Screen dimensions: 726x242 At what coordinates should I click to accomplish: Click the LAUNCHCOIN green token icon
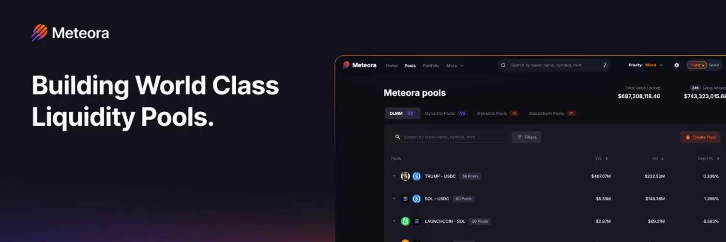tap(406, 221)
